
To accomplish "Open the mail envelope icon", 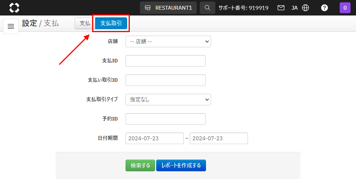I will (x=281, y=8).
